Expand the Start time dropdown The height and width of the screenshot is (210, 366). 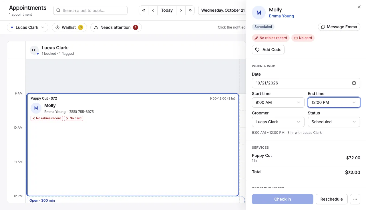tap(278, 102)
